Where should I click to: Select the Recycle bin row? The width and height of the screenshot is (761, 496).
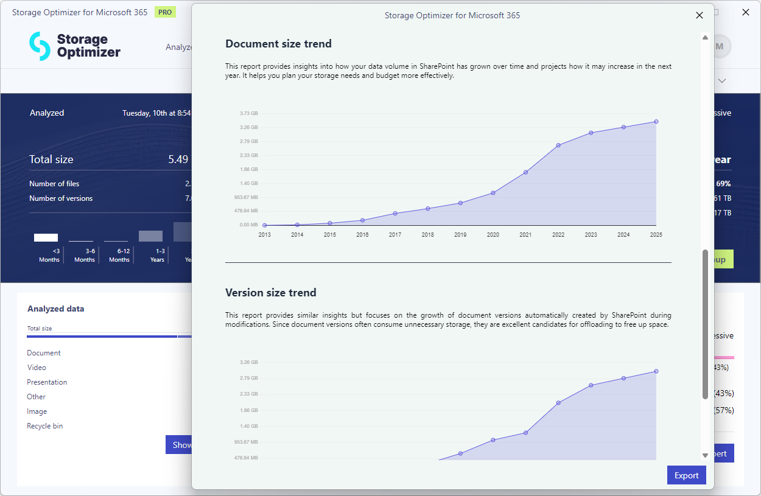[44, 426]
